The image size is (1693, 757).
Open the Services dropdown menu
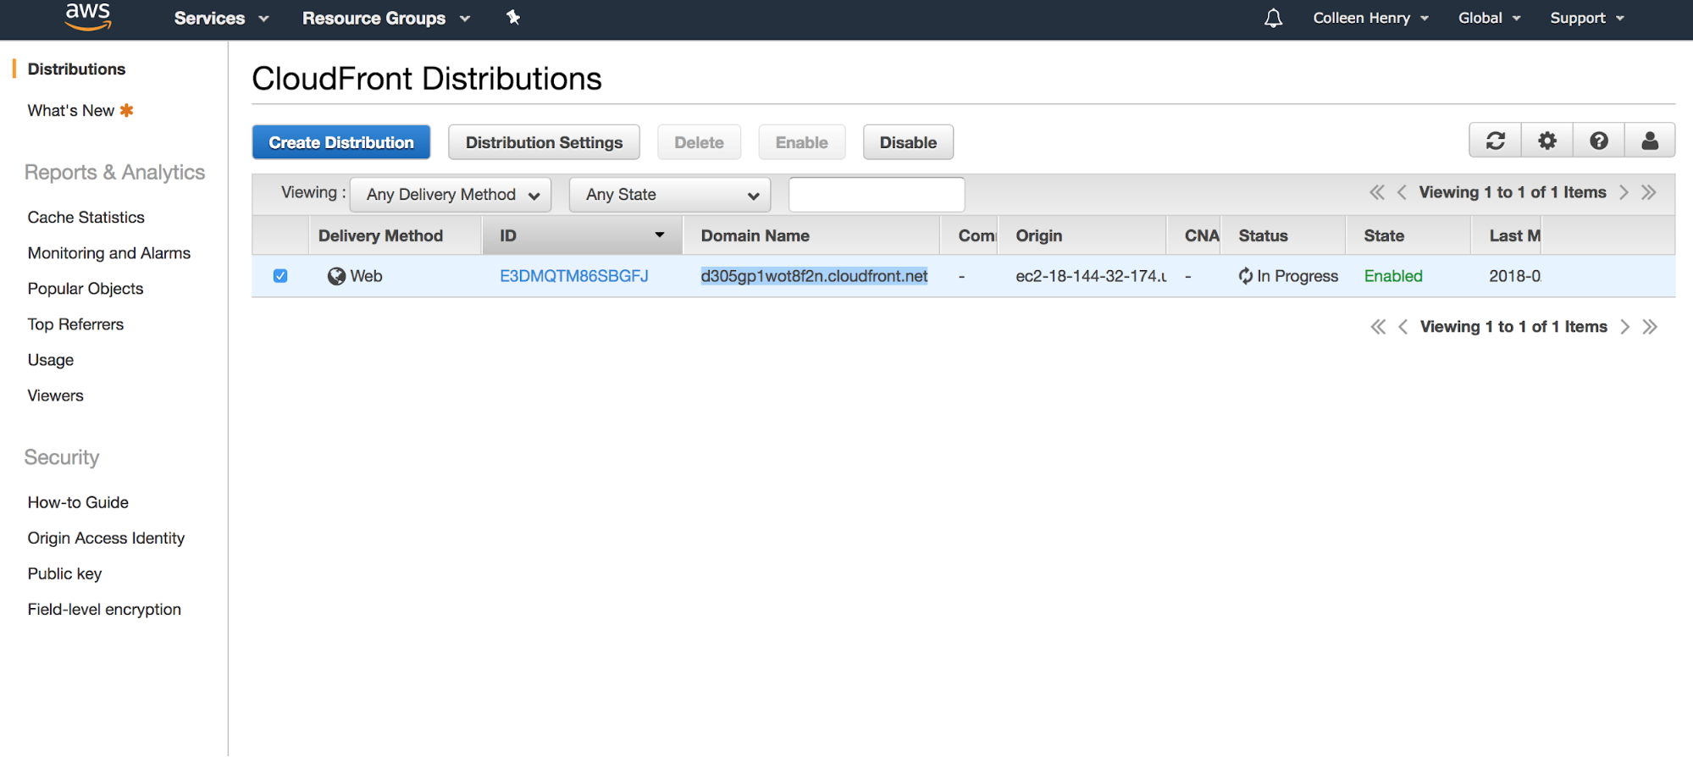[221, 18]
